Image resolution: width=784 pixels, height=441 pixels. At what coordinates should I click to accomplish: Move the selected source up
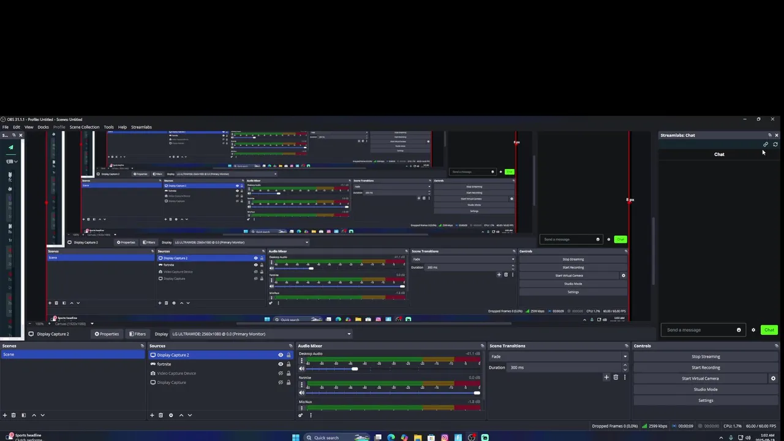tap(181, 415)
